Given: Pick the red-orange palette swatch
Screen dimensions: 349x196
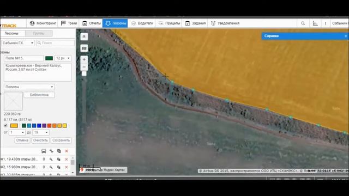Looking at the screenshot, I should pos(50,126).
